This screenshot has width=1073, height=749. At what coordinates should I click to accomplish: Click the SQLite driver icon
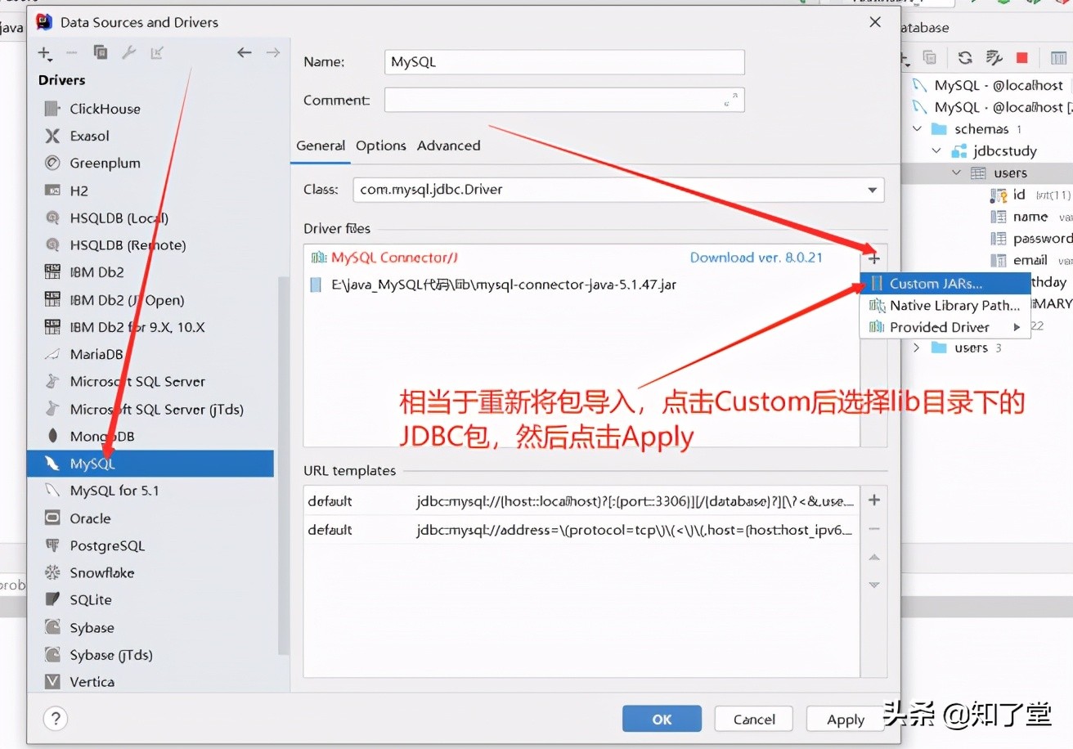(52, 599)
